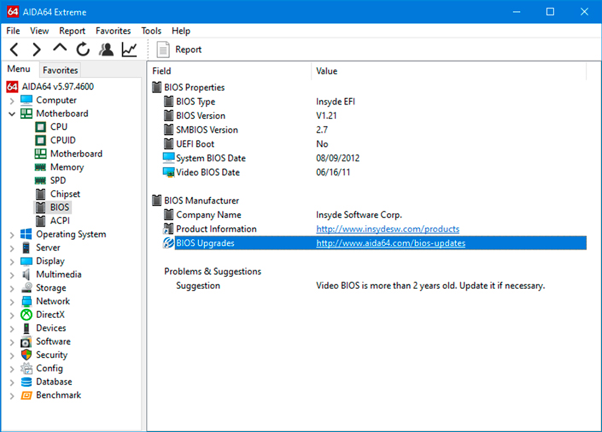Select the System BIOS Date row
Image resolution: width=602 pixels, height=432 pixels.
pos(374,158)
